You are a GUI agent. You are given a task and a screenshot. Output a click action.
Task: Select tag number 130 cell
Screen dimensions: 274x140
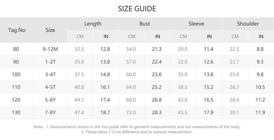[x=16, y=113]
